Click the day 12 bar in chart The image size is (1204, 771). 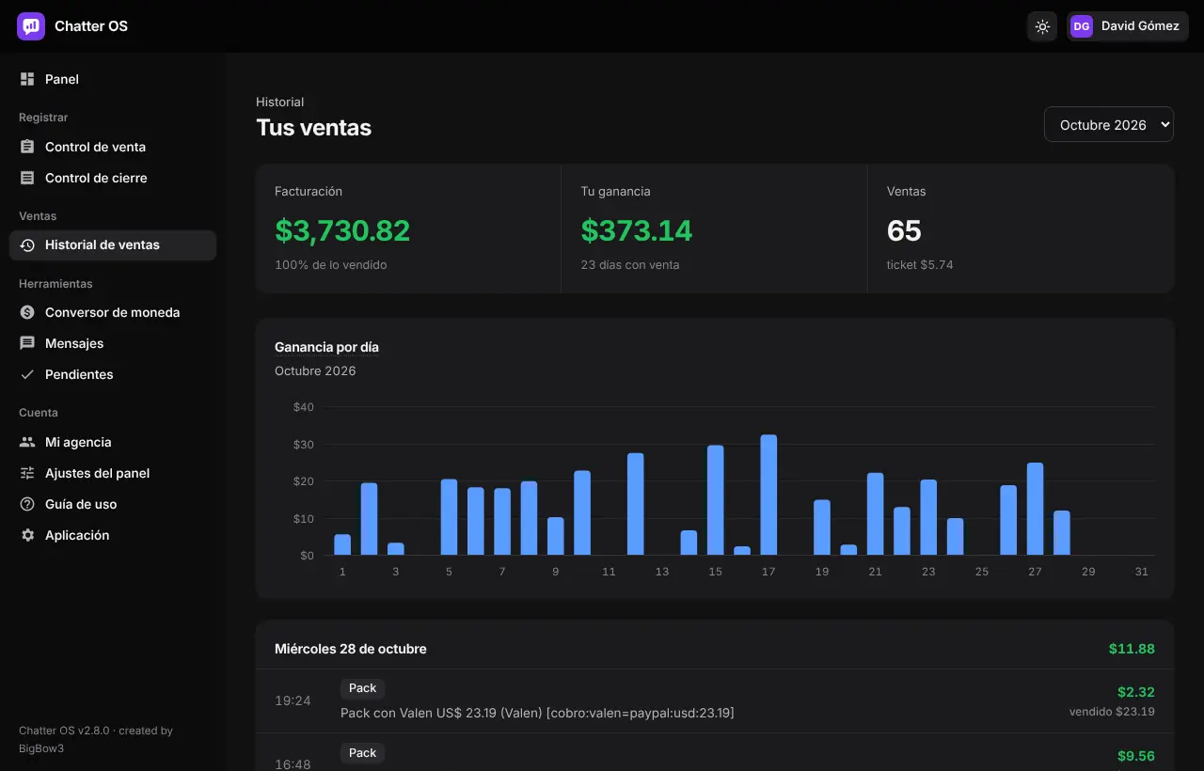tap(636, 504)
